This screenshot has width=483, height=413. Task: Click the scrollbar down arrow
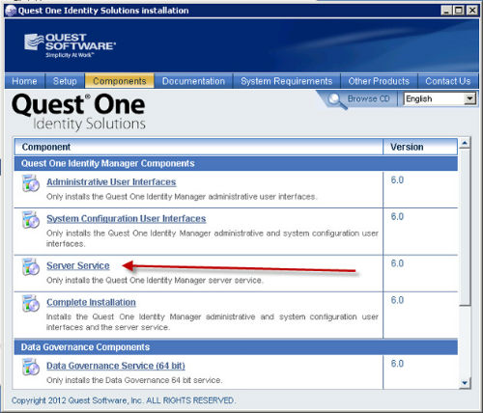click(x=465, y=383)
